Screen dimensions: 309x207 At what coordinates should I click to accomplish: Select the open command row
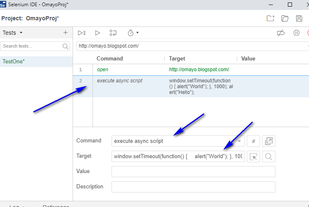tap(191, 70)
